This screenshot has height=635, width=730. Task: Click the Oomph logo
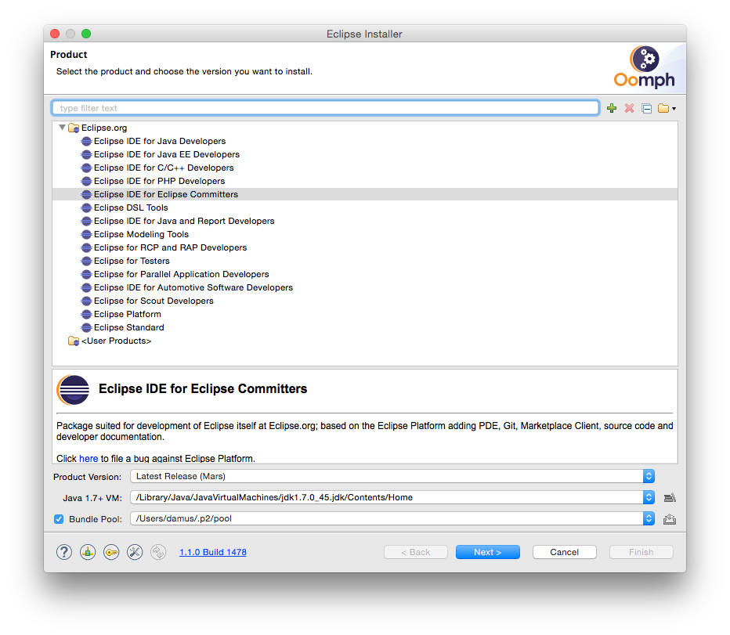pos(645,67)
